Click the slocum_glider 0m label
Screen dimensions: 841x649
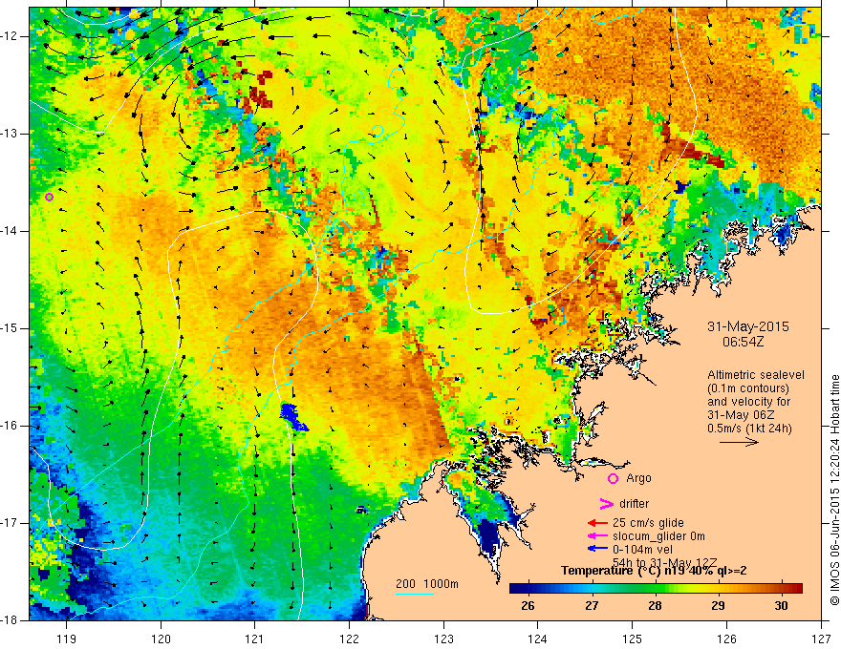[x=658, y=536]
